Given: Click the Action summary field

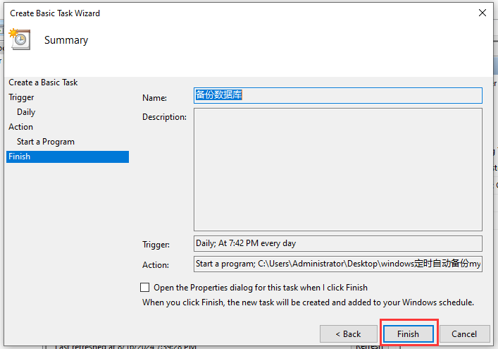Looking at the screenshot, I should coord(338,264).
